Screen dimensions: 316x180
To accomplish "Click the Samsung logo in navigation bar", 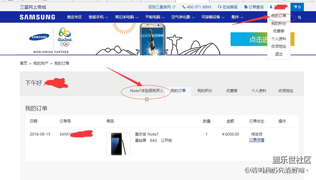I will pos(37,17).
